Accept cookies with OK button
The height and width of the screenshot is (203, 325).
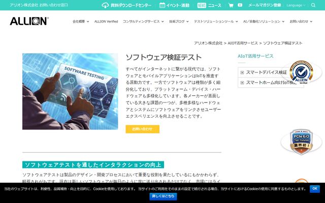pos(315,189)
